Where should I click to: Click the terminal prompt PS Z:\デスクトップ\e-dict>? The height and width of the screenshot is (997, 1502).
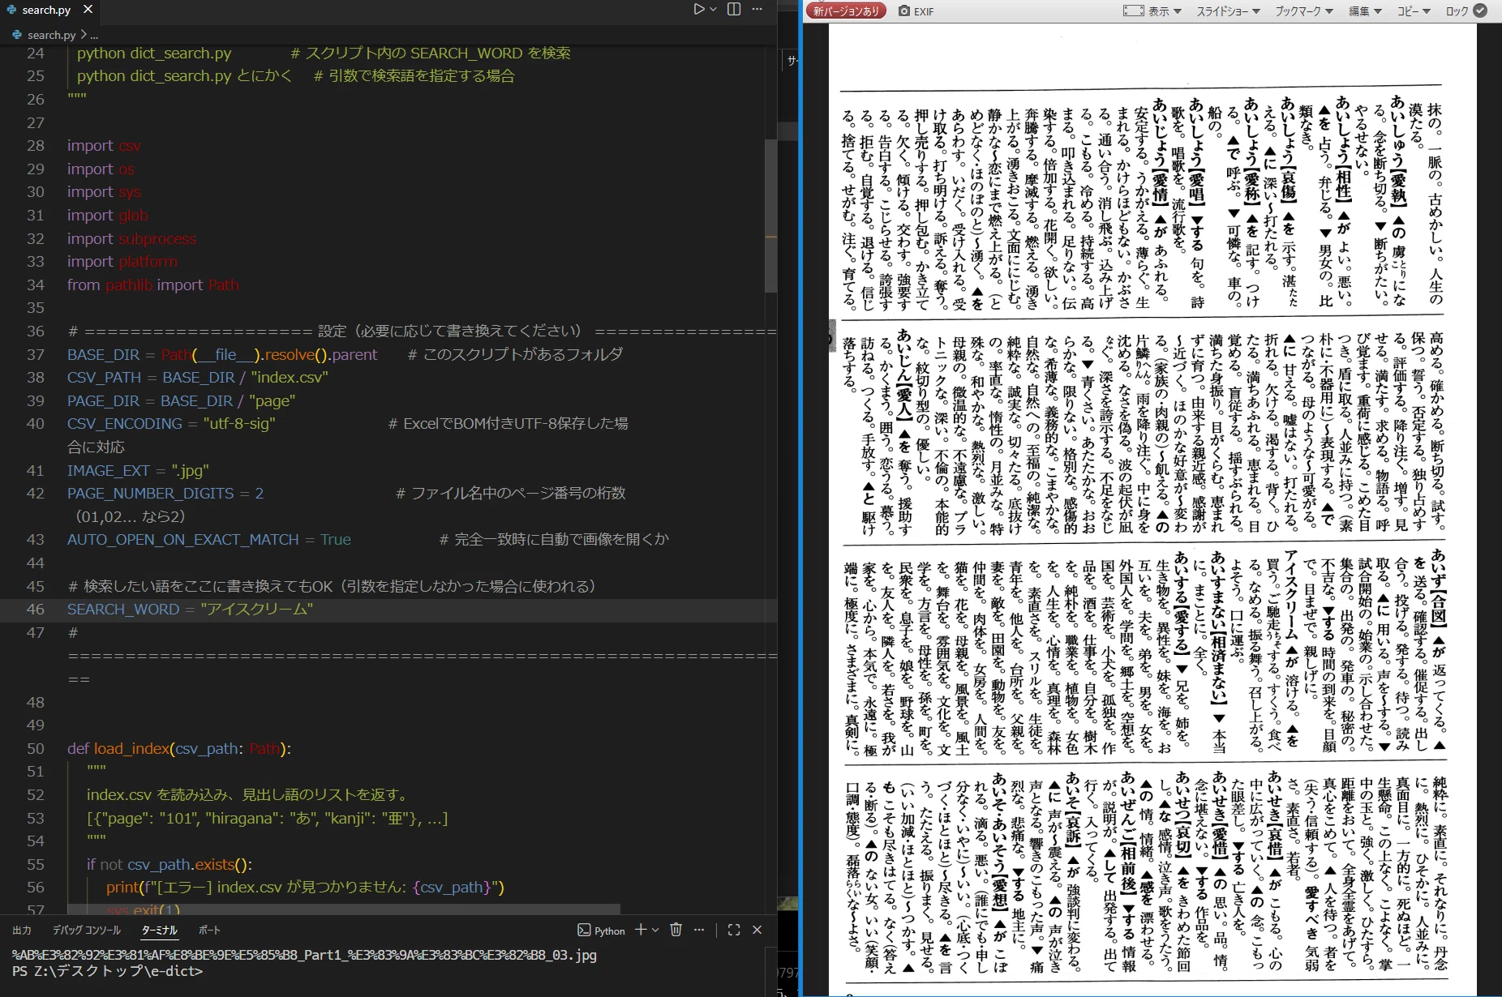(107, 970)
